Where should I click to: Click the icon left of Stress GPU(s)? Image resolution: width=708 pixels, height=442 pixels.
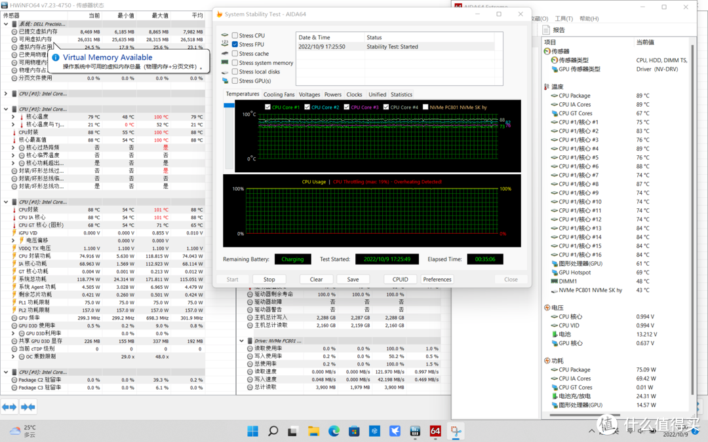pyautogui.click(x=225, y=81)
